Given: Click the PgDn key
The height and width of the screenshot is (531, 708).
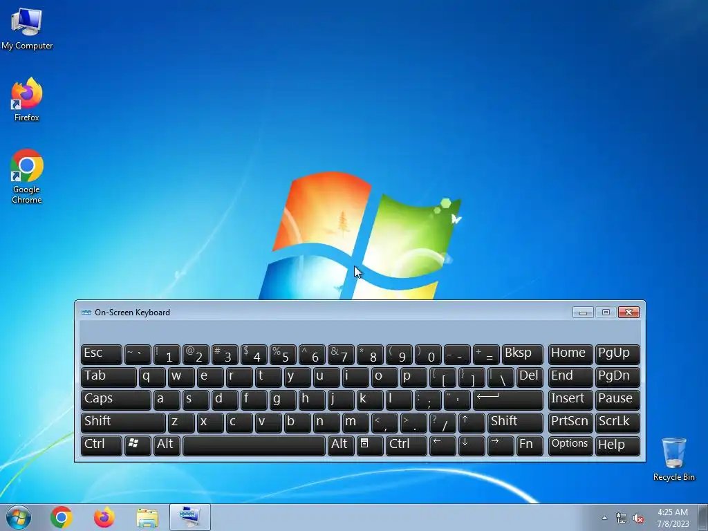Looking at the screenshot, I should (x=617, y=378).
